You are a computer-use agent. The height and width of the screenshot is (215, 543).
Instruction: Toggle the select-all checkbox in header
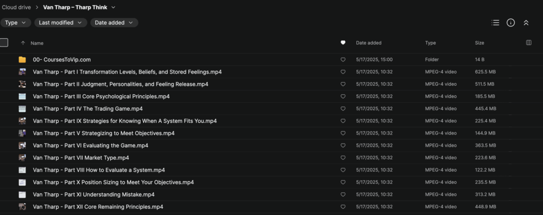click(x=4, y=43)
